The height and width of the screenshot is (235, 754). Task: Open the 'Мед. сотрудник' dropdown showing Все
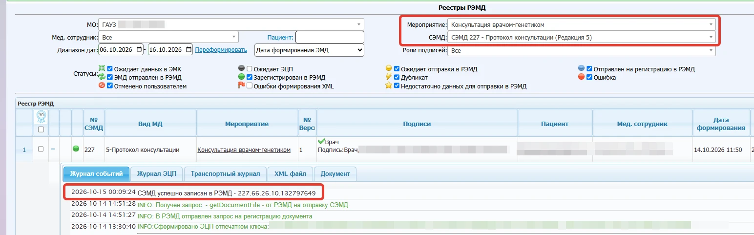(168, 37)
